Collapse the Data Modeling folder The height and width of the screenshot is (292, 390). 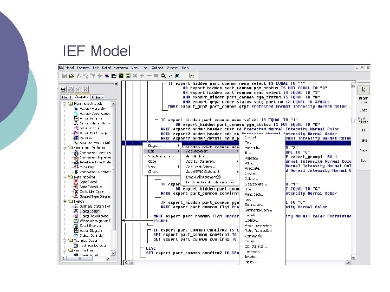coord(65,177)
